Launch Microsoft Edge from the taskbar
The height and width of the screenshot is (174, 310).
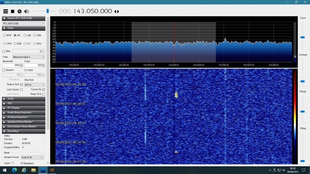14,170
